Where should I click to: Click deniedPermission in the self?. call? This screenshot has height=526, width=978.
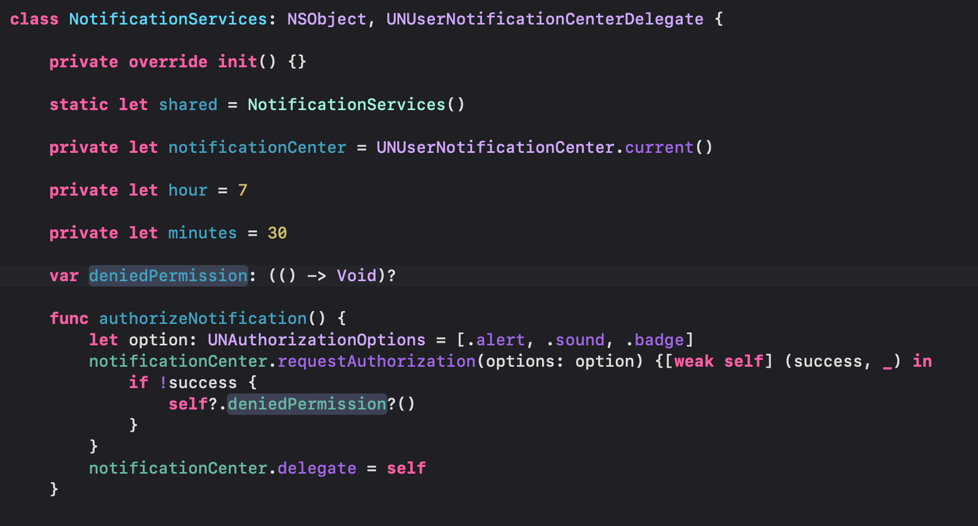click(x=307, y=404)
